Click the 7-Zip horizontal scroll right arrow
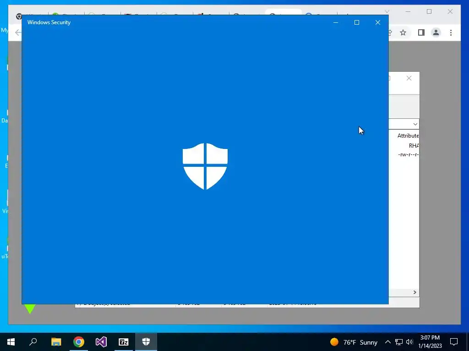 [415, 292]
